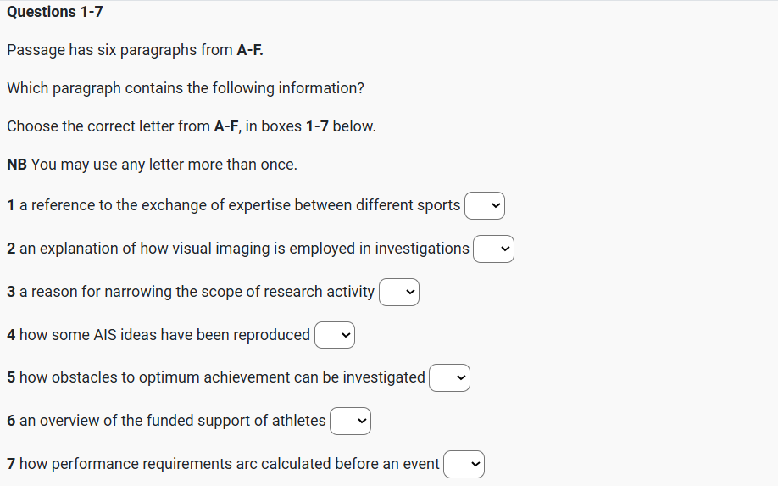Open the answer dropdown for question 2
Image resolution: width=778 pixels, height=486 pixels.
(493, 249)
